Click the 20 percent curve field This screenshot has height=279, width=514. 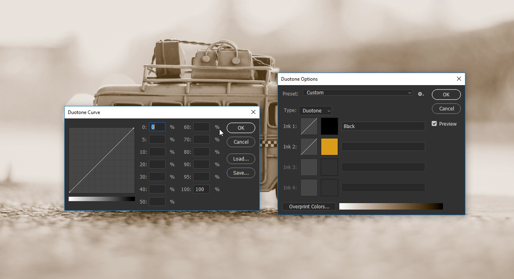[x=157, y=165]
